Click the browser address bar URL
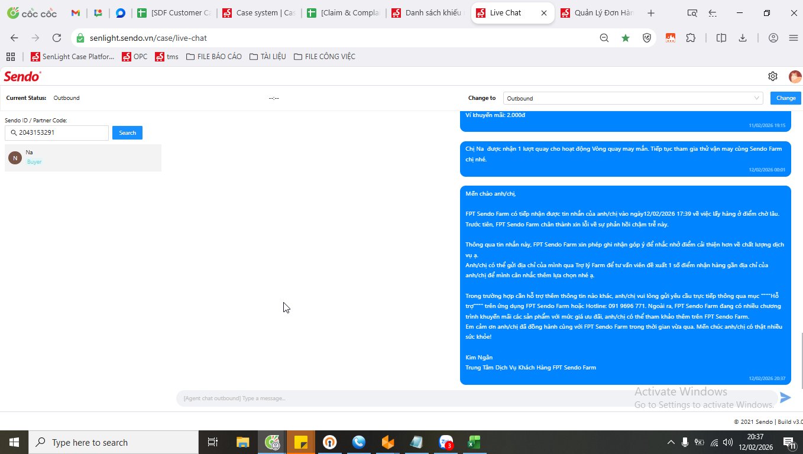803x454 pixels. (148, 38)
